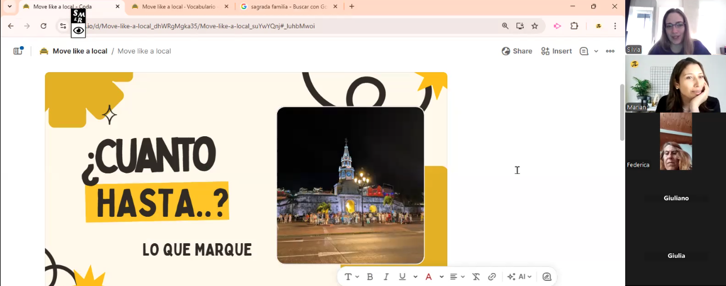Open text style T dropdown
Image resolution: width=726 pixels, height=286 pixels.
coord(351,276)
